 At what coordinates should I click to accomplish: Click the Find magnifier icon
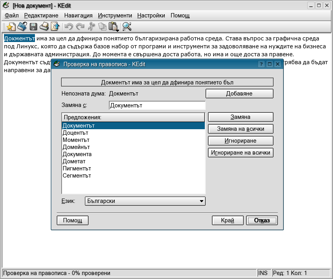point(127,27)
